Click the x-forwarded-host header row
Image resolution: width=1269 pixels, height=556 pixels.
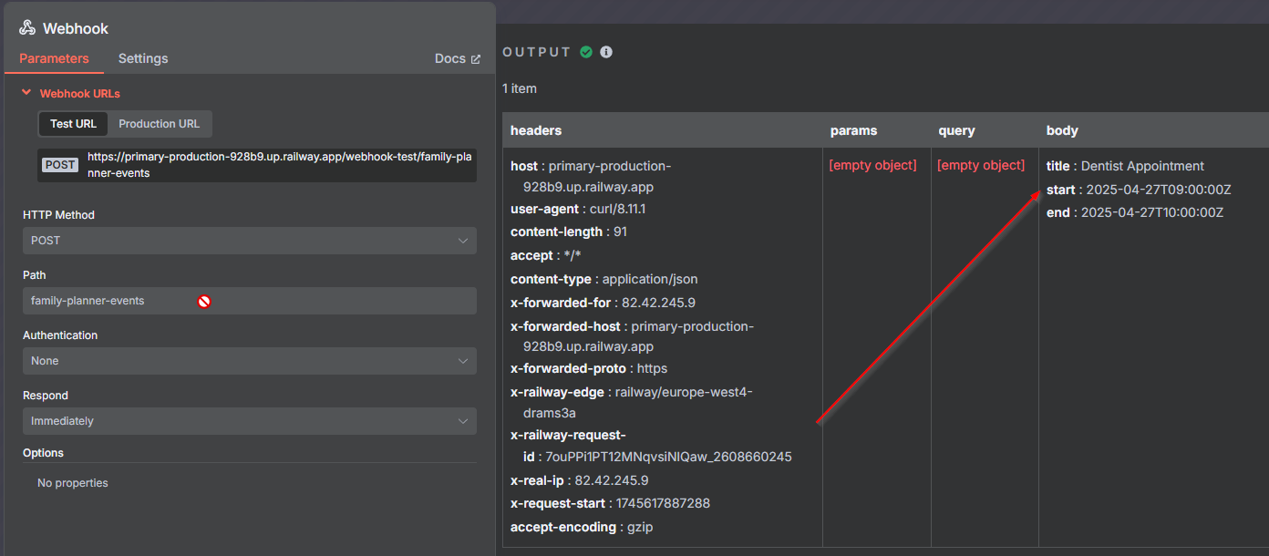pos(632,336)
